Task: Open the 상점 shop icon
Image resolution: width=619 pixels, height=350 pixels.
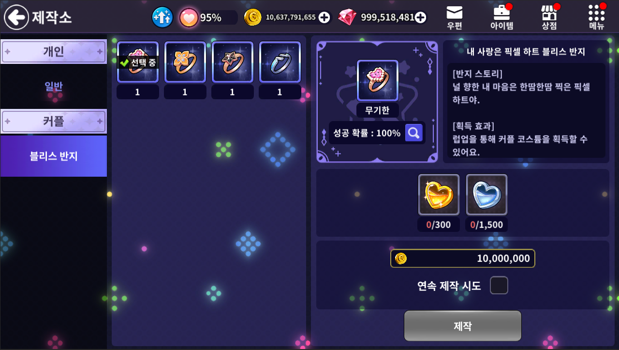Action: point(549,17)
